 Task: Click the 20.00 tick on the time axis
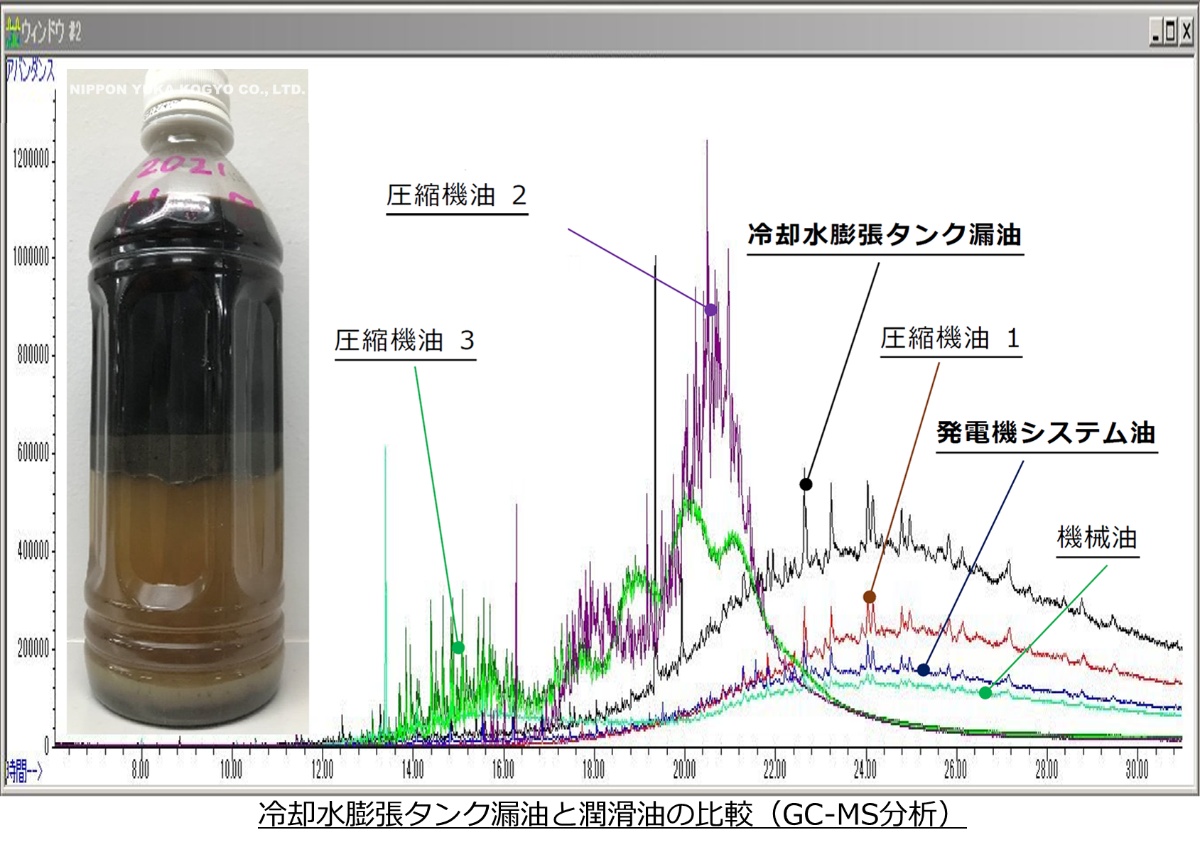(684, 770)
